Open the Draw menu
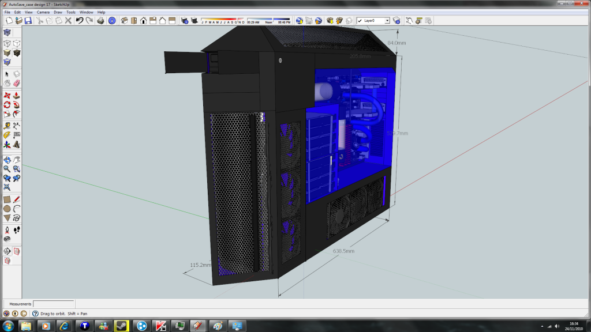The width and height of the screenshot is (591, 332). click(x=58, y=12)
